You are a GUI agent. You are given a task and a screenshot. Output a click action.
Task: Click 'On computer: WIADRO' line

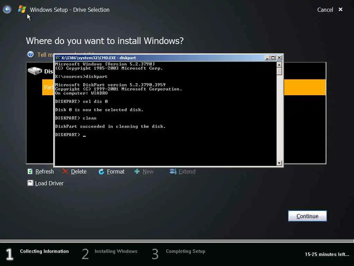pyautogui.click(x=81, y=93)
